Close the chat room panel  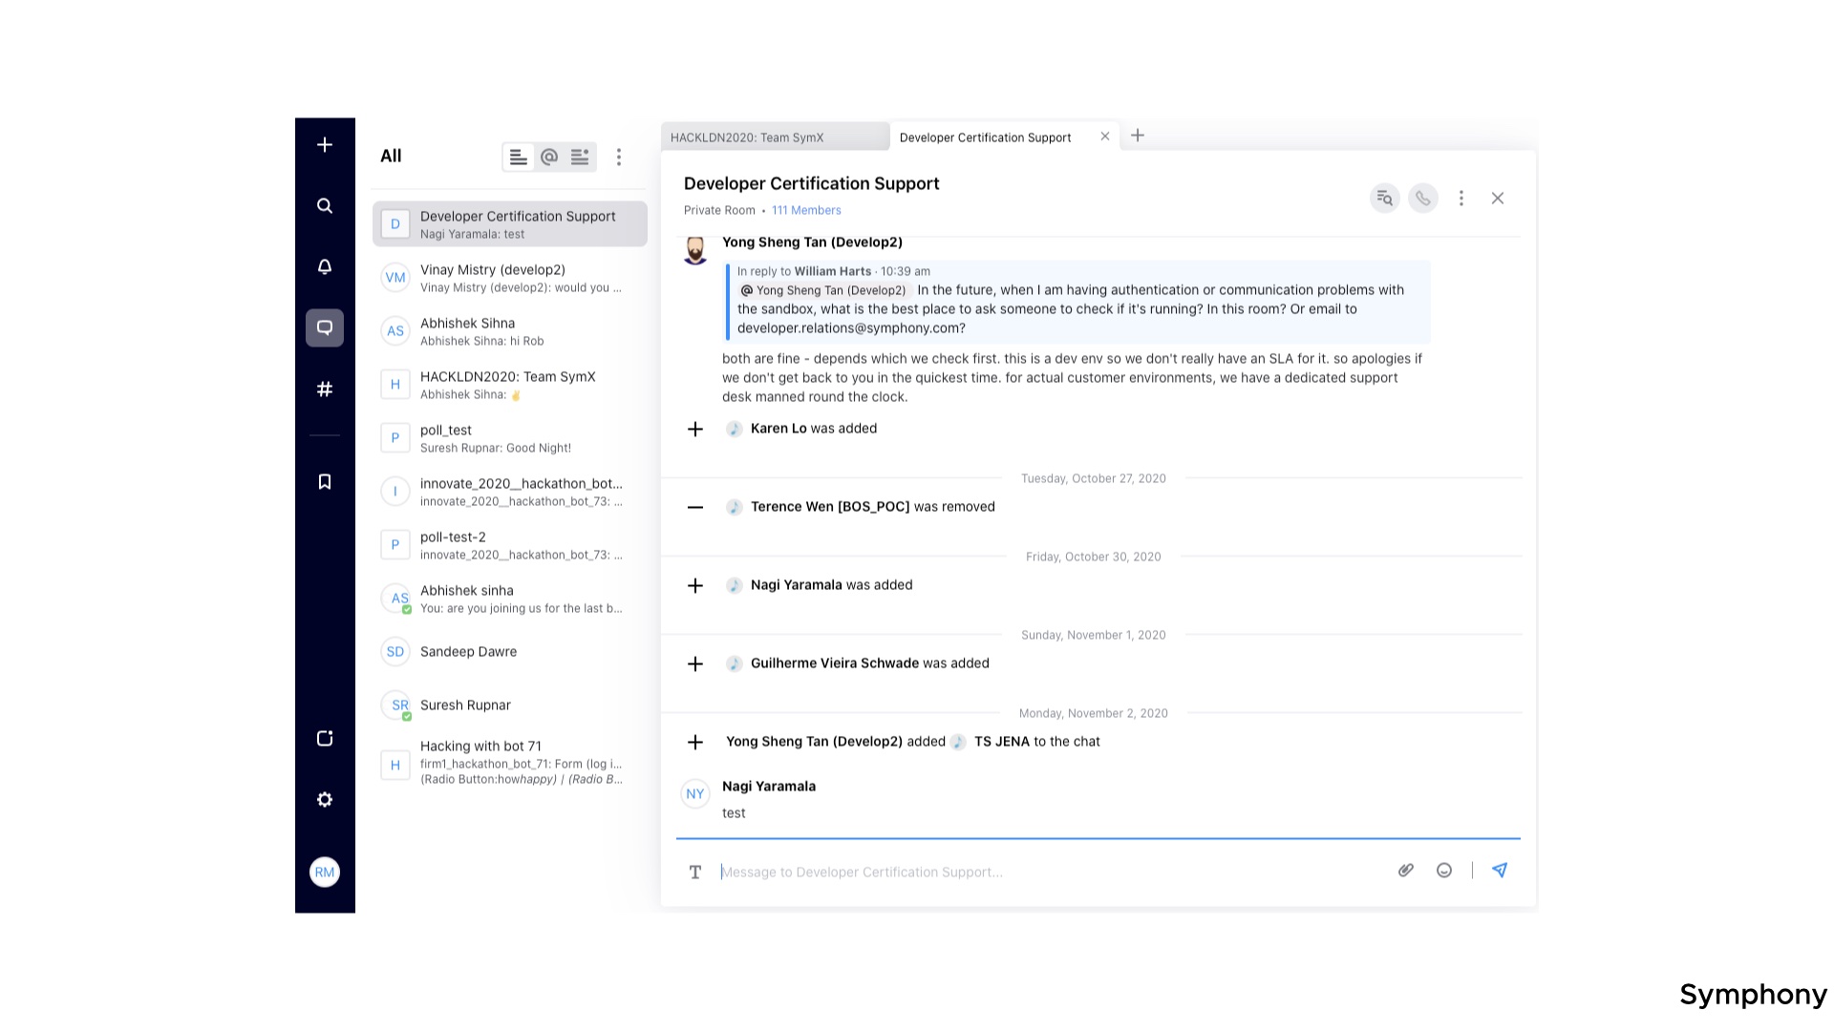[1498, 198]
